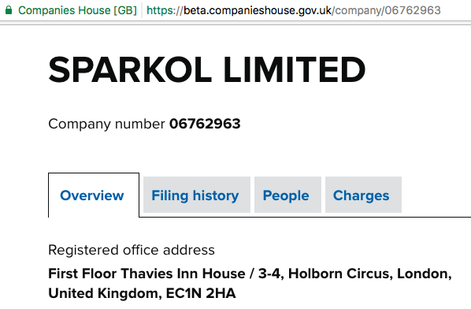
Task: Click 'First Floor Thavies Inn House' text
Action: pyautogui.click(x=146, y=274)
